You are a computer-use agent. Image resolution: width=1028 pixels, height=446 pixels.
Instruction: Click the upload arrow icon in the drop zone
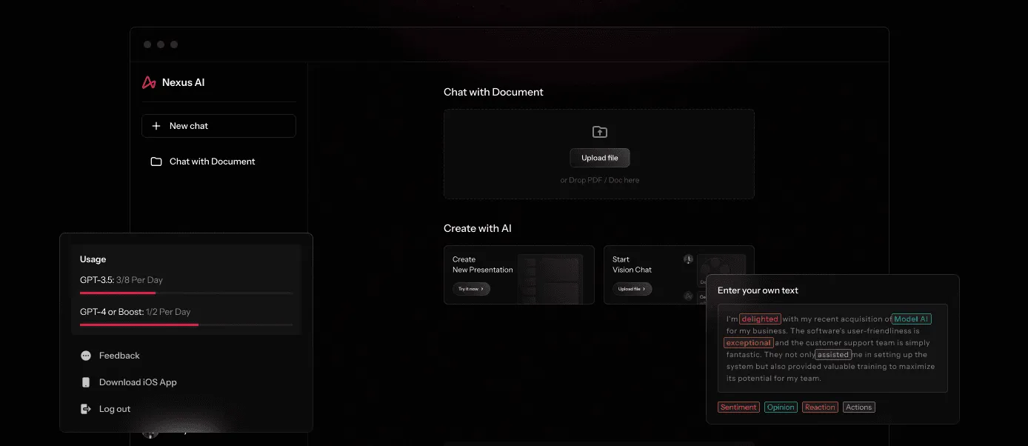click(600, 132)
